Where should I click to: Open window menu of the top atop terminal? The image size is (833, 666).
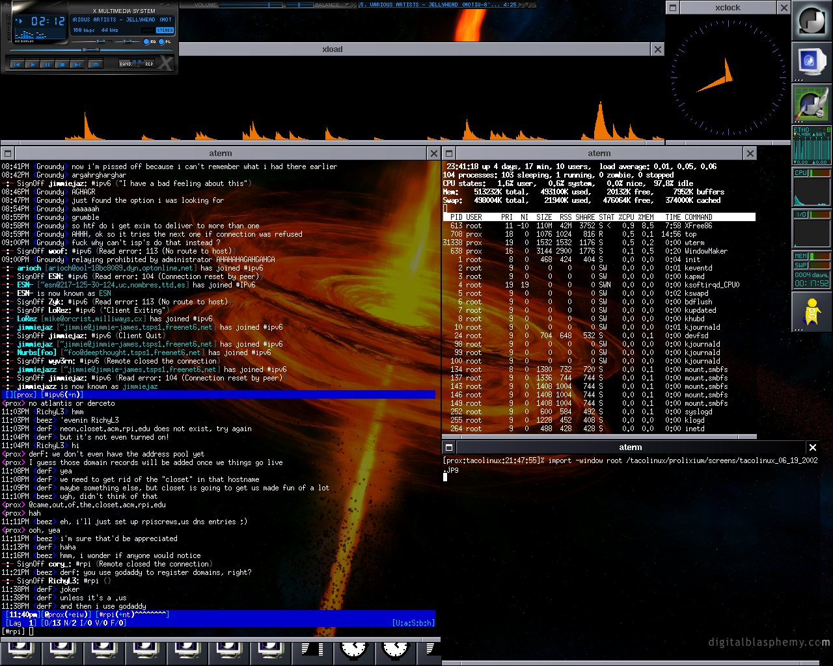[448, 153]
